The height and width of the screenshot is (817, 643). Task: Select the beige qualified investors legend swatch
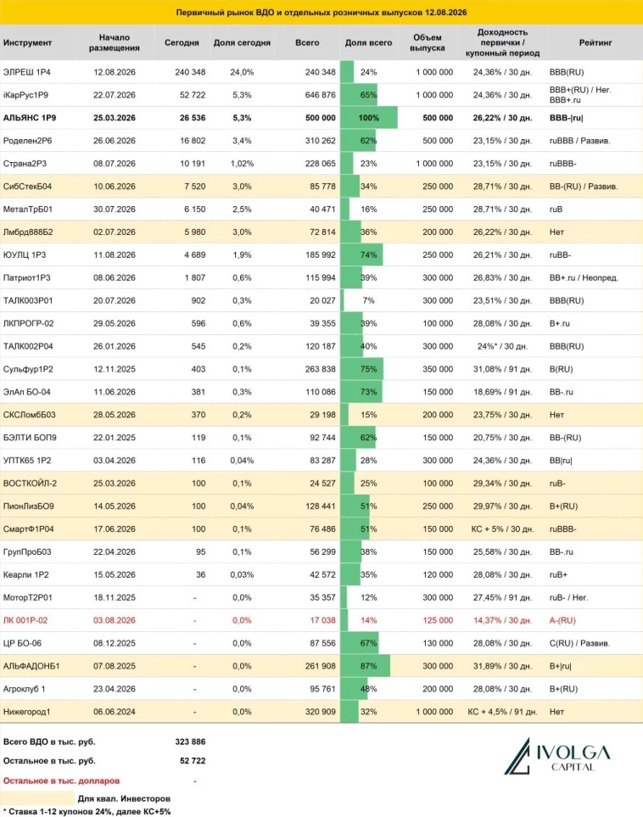37,798
